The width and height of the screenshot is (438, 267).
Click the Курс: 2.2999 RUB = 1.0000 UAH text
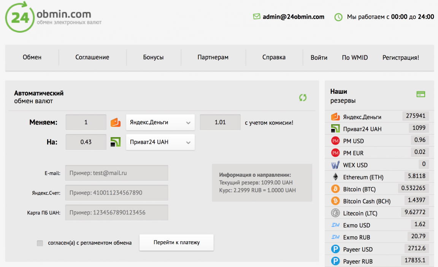pos(257,190)
